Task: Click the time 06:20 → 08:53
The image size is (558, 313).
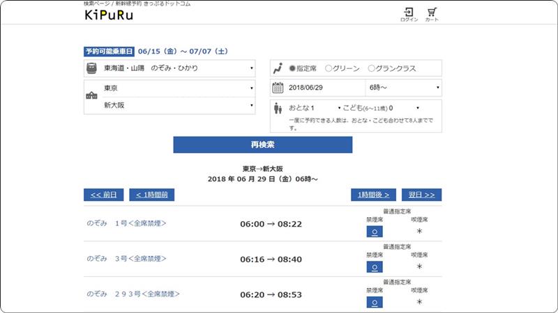Action: [271, 295]
